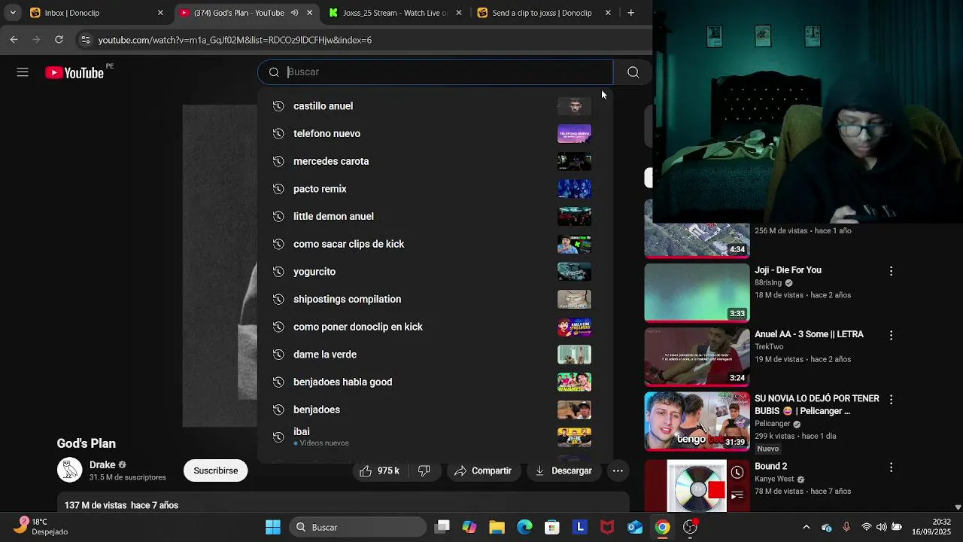Open Microsoft Edge from taskbar

point(524,527)
